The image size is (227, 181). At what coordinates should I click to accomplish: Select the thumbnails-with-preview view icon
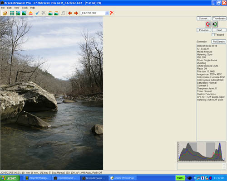point(18,13)
